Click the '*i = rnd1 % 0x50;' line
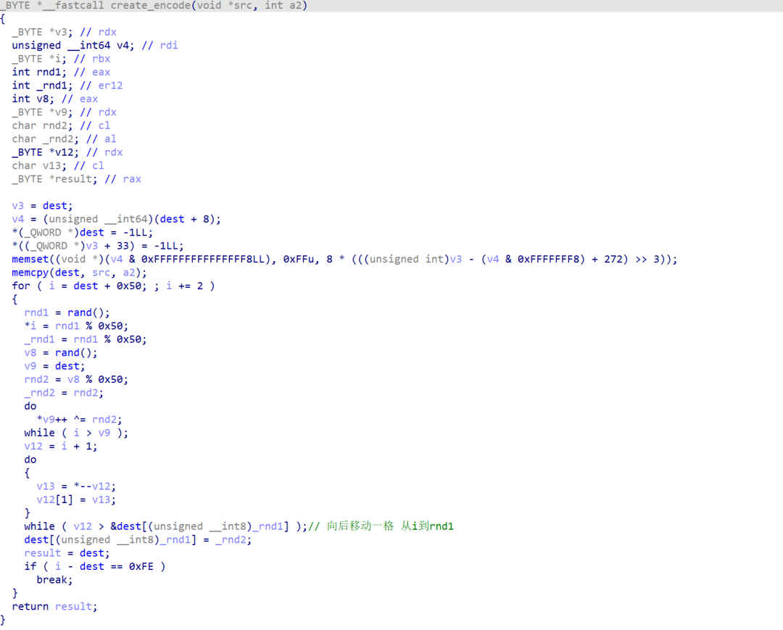The image size is (783, 630). (x=76, y=326)
